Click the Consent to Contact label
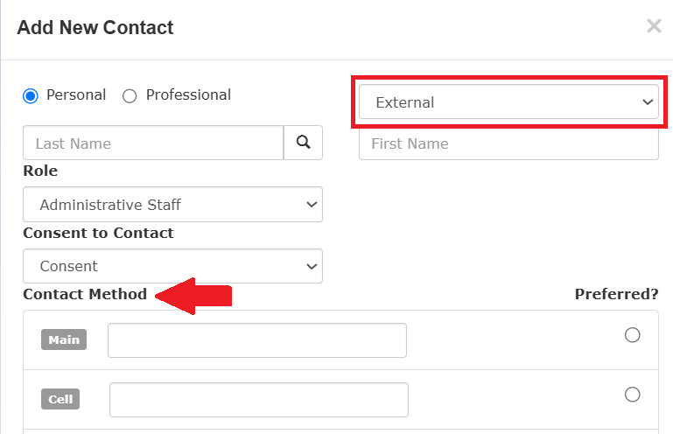 click(98, 233)
